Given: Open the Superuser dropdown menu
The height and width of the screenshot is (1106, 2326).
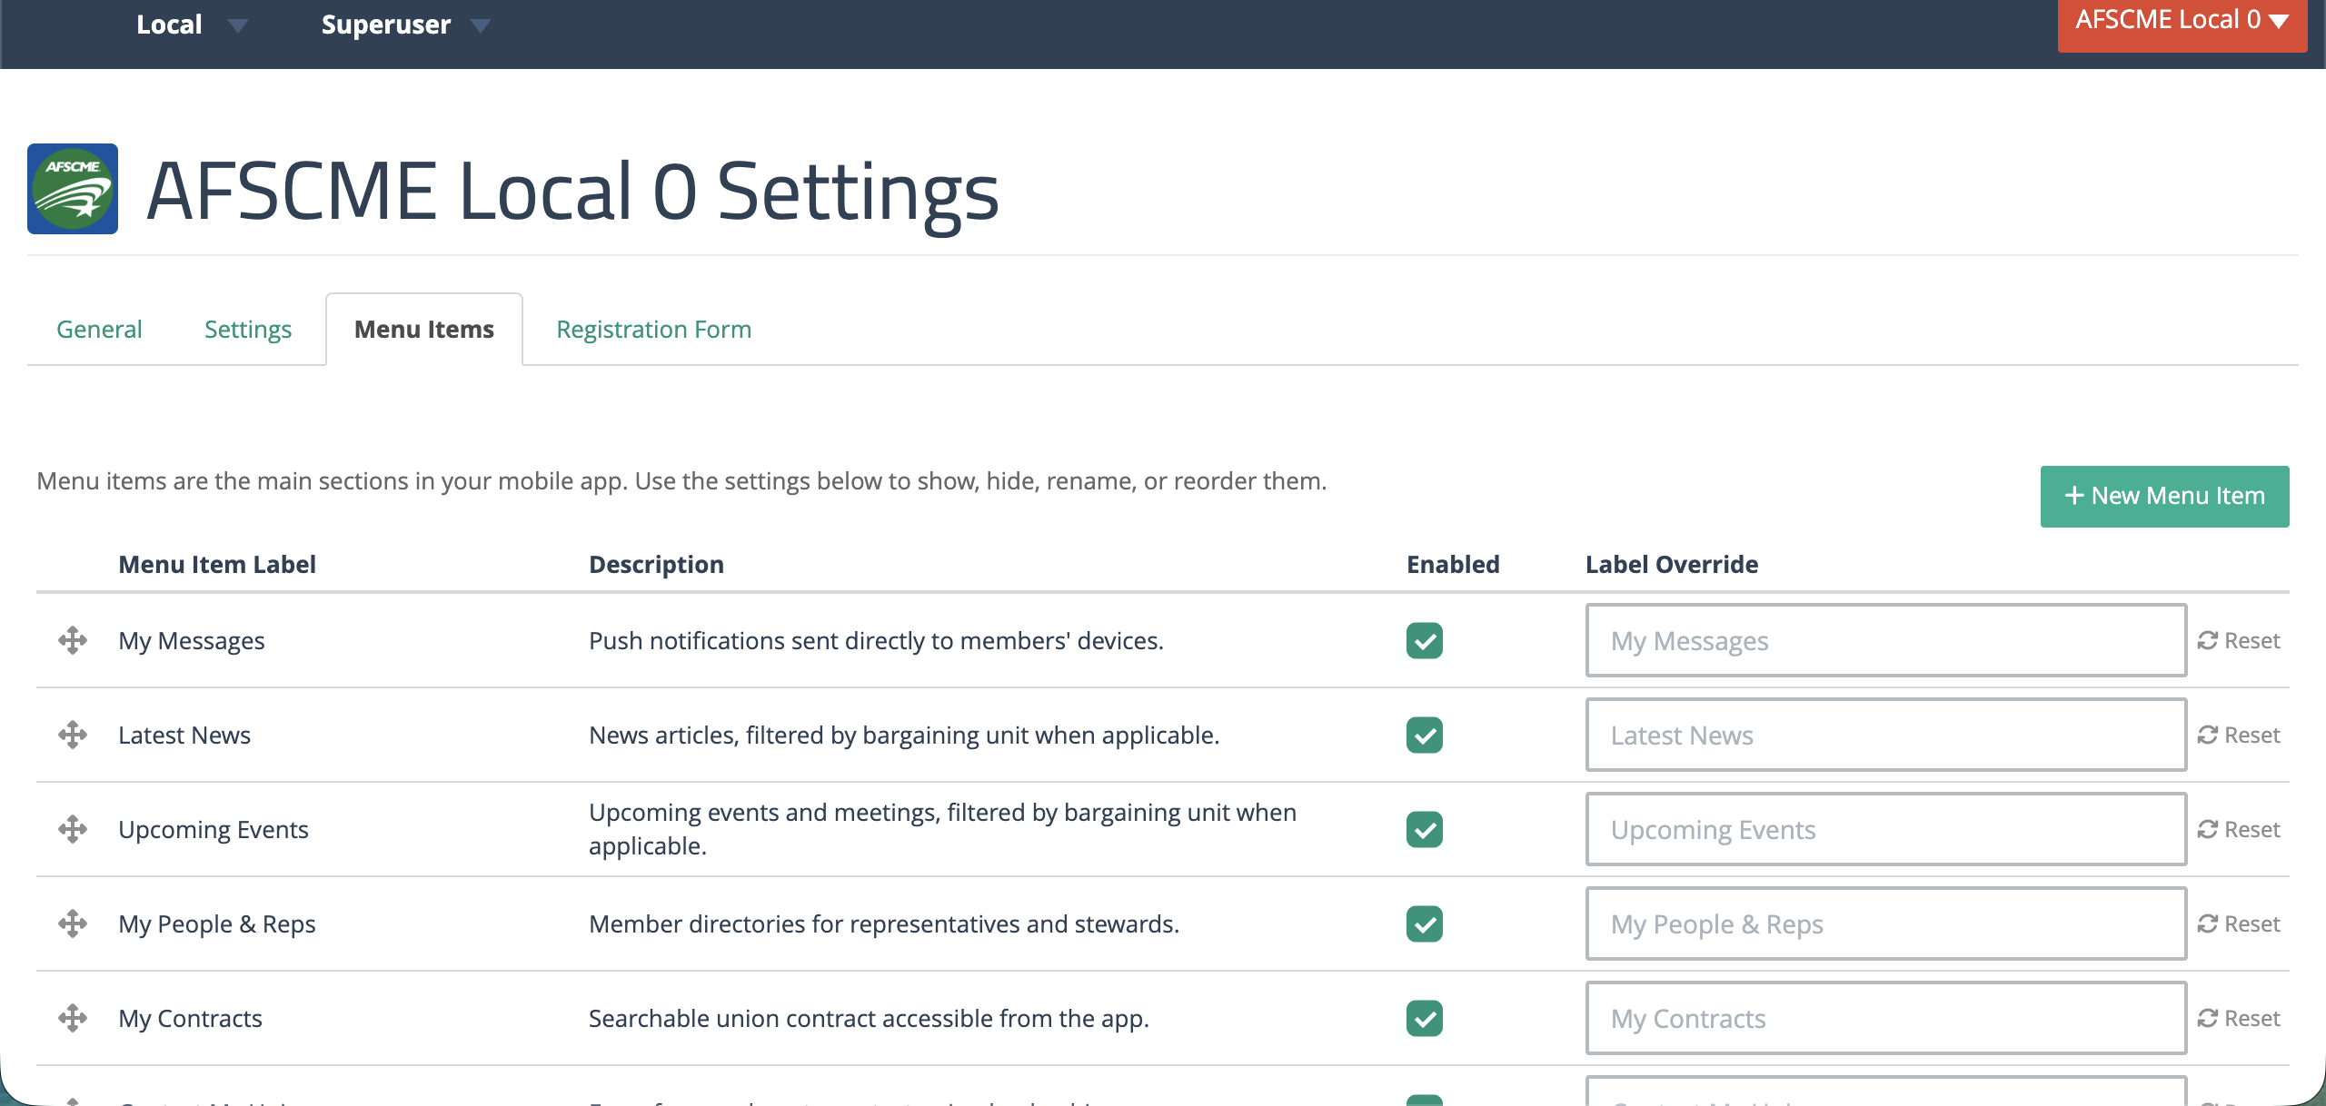Looking at the screenshot, I should tap(406, 25).
